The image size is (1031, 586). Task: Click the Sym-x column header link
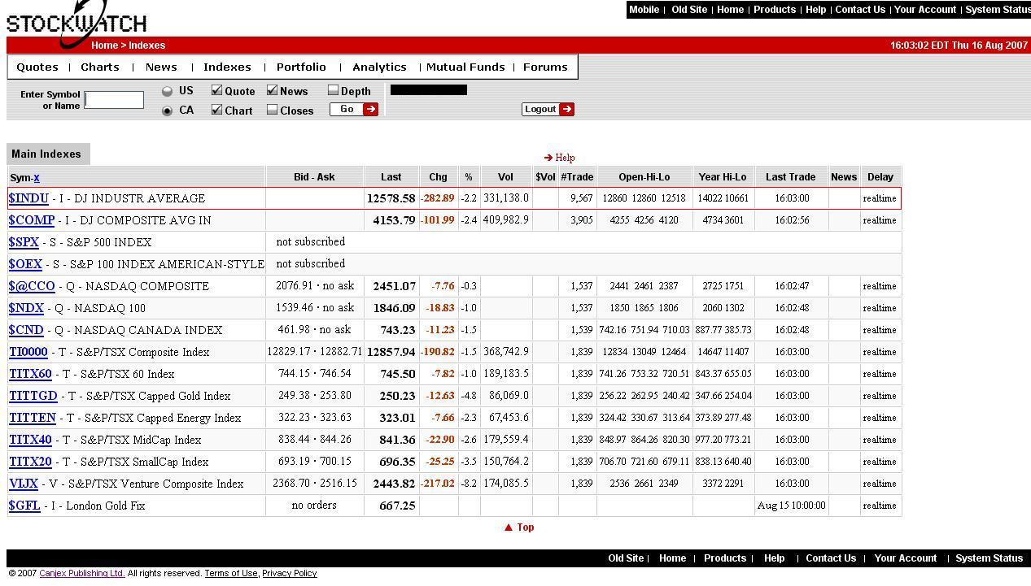(36, 177)
